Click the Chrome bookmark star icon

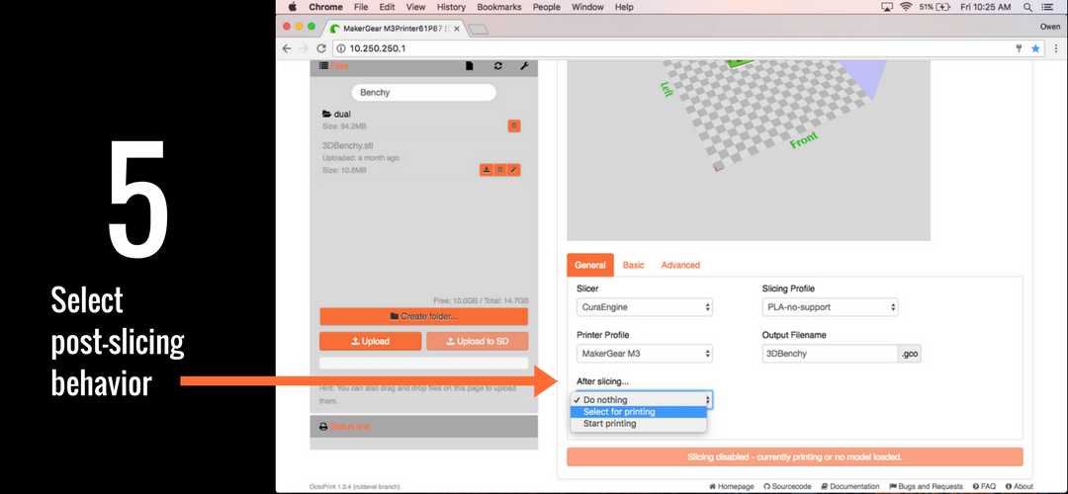coord(1035,48)
